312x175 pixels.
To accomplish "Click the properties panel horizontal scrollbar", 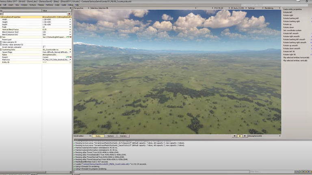I will (23, 172).
